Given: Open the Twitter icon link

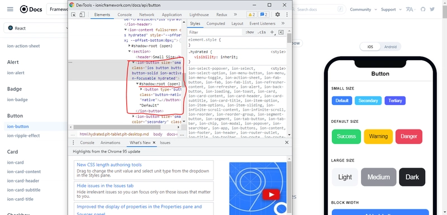Looking at the screenshot, I should pos(432,9).
